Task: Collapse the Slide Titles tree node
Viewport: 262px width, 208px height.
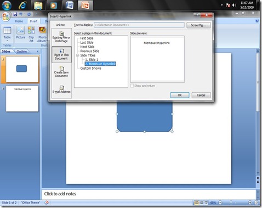Action: (77, 55)
